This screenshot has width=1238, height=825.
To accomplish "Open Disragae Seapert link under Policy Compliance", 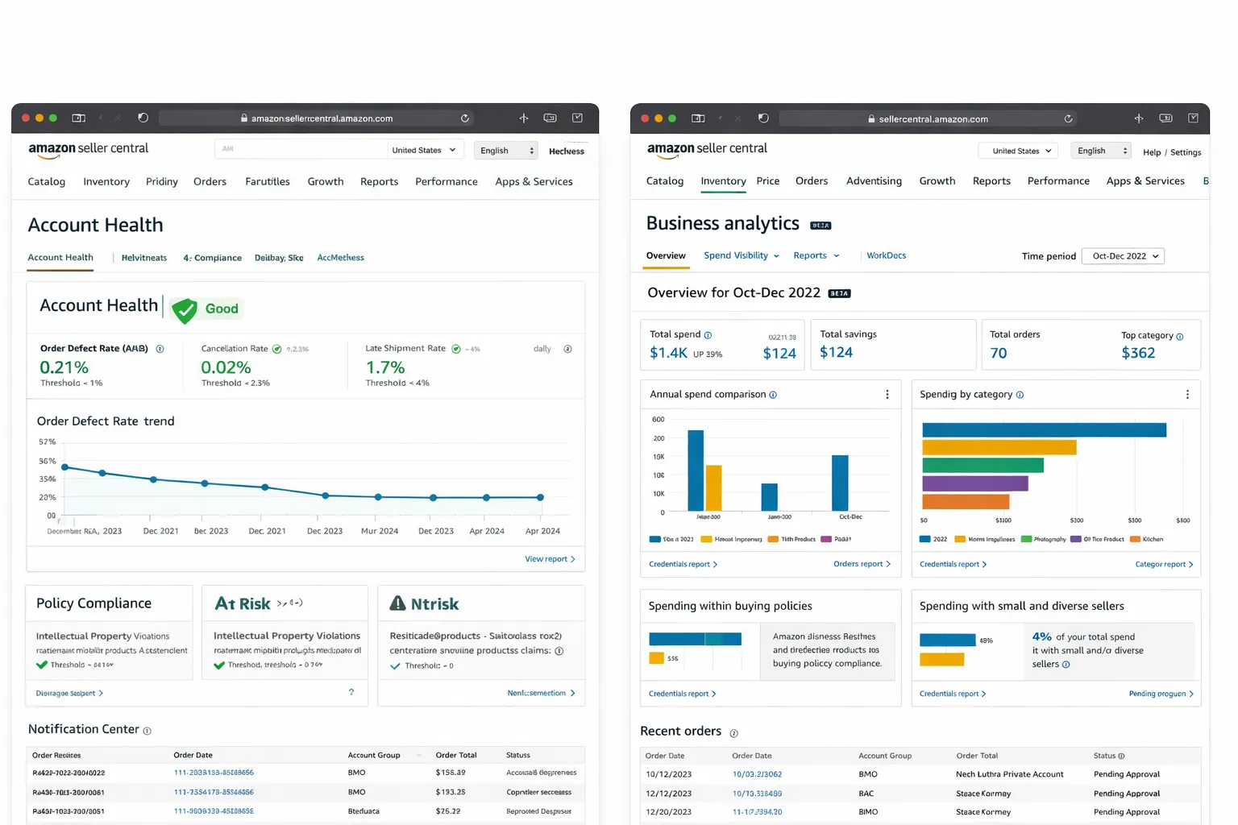I will (69, 693).
